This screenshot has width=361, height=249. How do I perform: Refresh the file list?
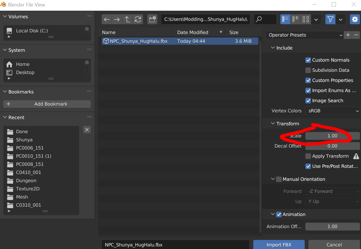[138, 19]
